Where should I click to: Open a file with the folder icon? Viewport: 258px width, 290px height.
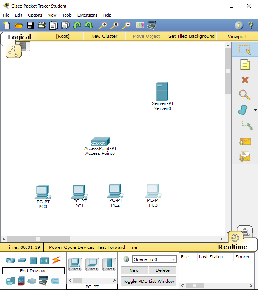tap(19, 25)
